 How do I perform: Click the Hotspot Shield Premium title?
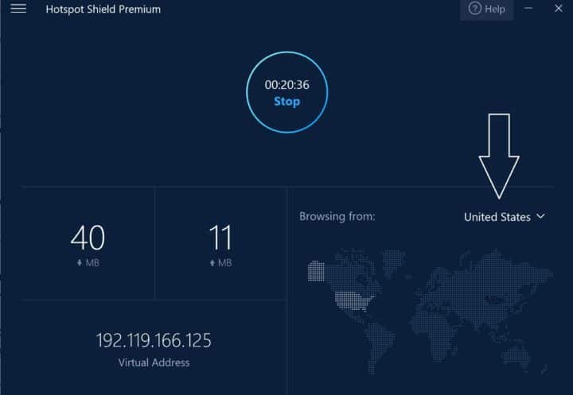[103, 9]
